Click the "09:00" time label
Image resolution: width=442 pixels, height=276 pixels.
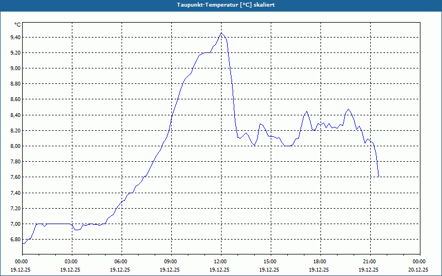171,262
